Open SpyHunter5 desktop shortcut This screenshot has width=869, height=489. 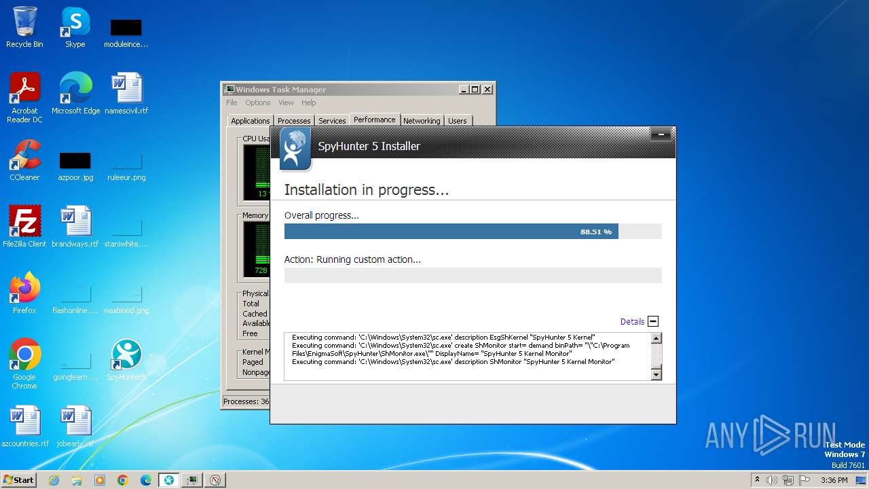pyautogui.click(x=126, y=359)
